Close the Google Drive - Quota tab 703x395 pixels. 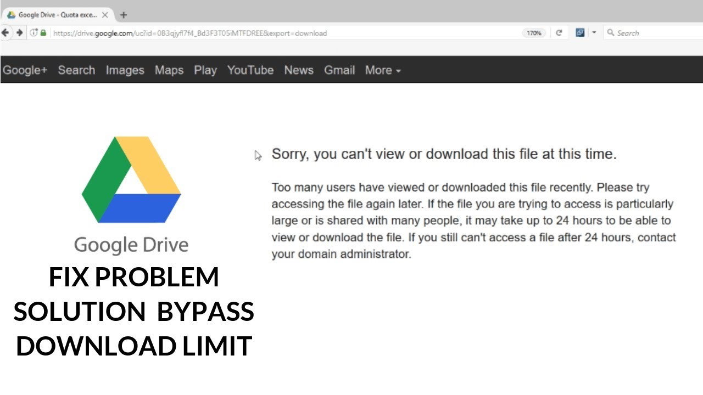coord(105,15)
